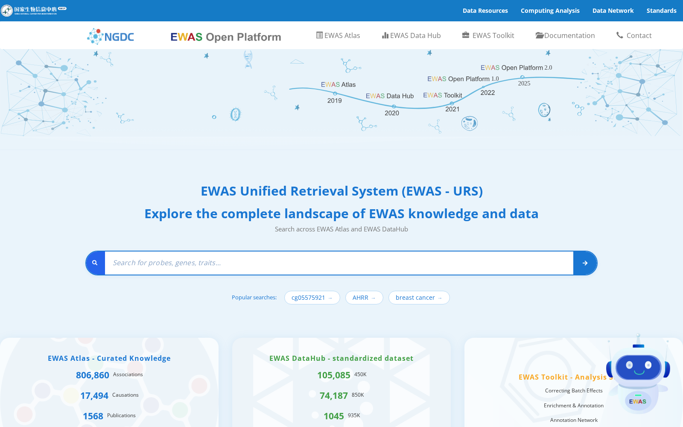Image resolution: width=683 pixels, height=427 pixels.
Task: Click the Documentation folder icon
Action: pos(540,35)
